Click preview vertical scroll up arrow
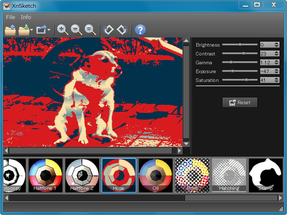287x215 pixels. point(186,41)
